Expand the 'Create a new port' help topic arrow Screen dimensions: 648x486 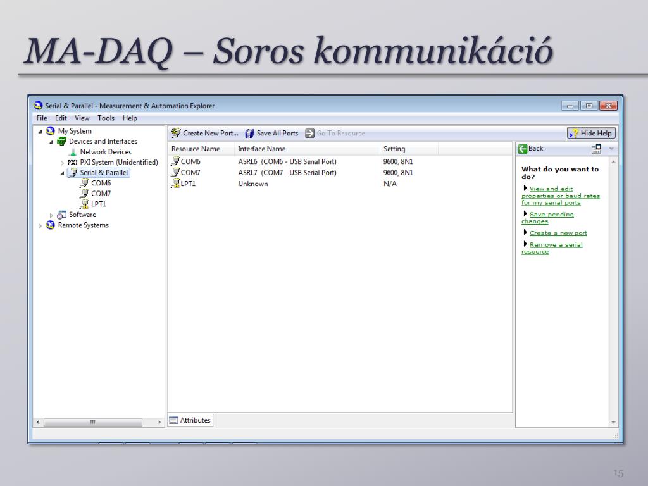point(525,233)
